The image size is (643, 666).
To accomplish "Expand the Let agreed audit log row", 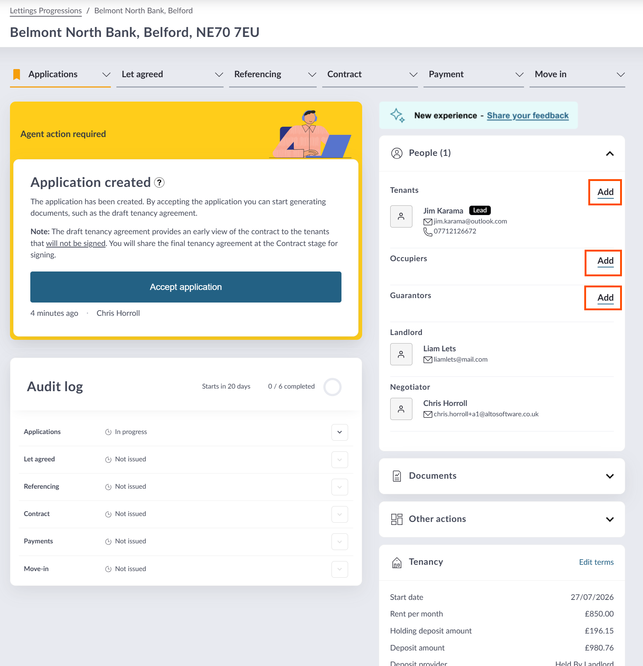I will [x=340, y=460].
